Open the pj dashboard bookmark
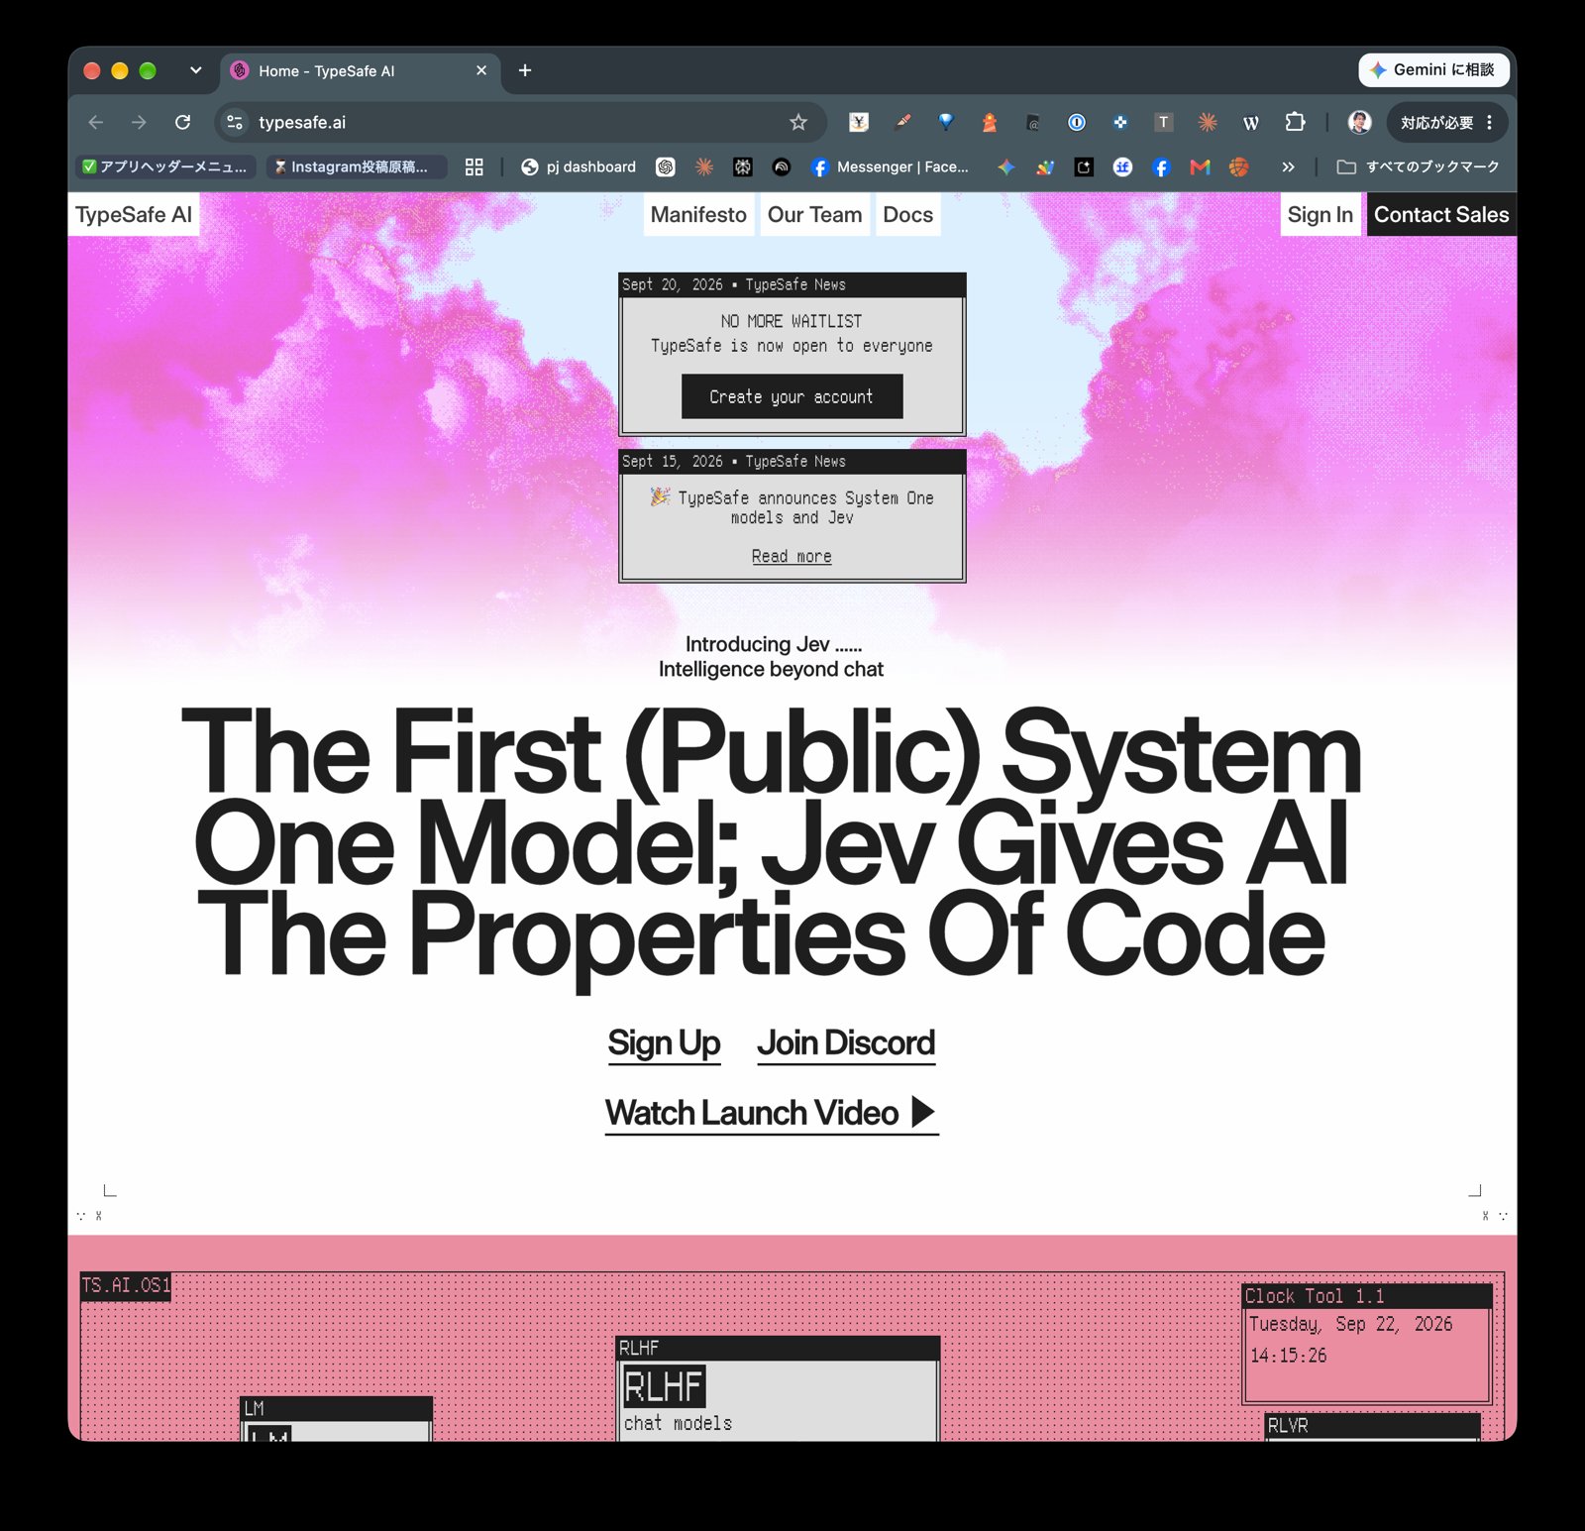This screenshot has height=1531, width=1585. pyautogui.click(x=579, y=166)
